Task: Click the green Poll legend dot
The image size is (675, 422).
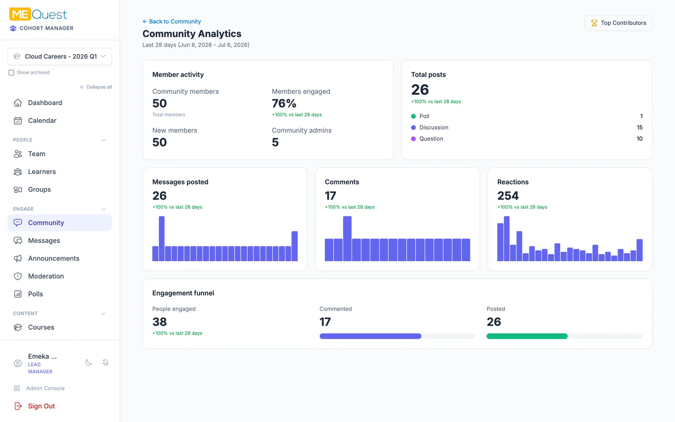Action: point(413,116)
